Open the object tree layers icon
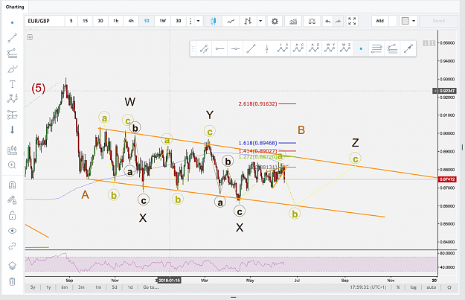The image size is (465, 300). coord(12,266)
